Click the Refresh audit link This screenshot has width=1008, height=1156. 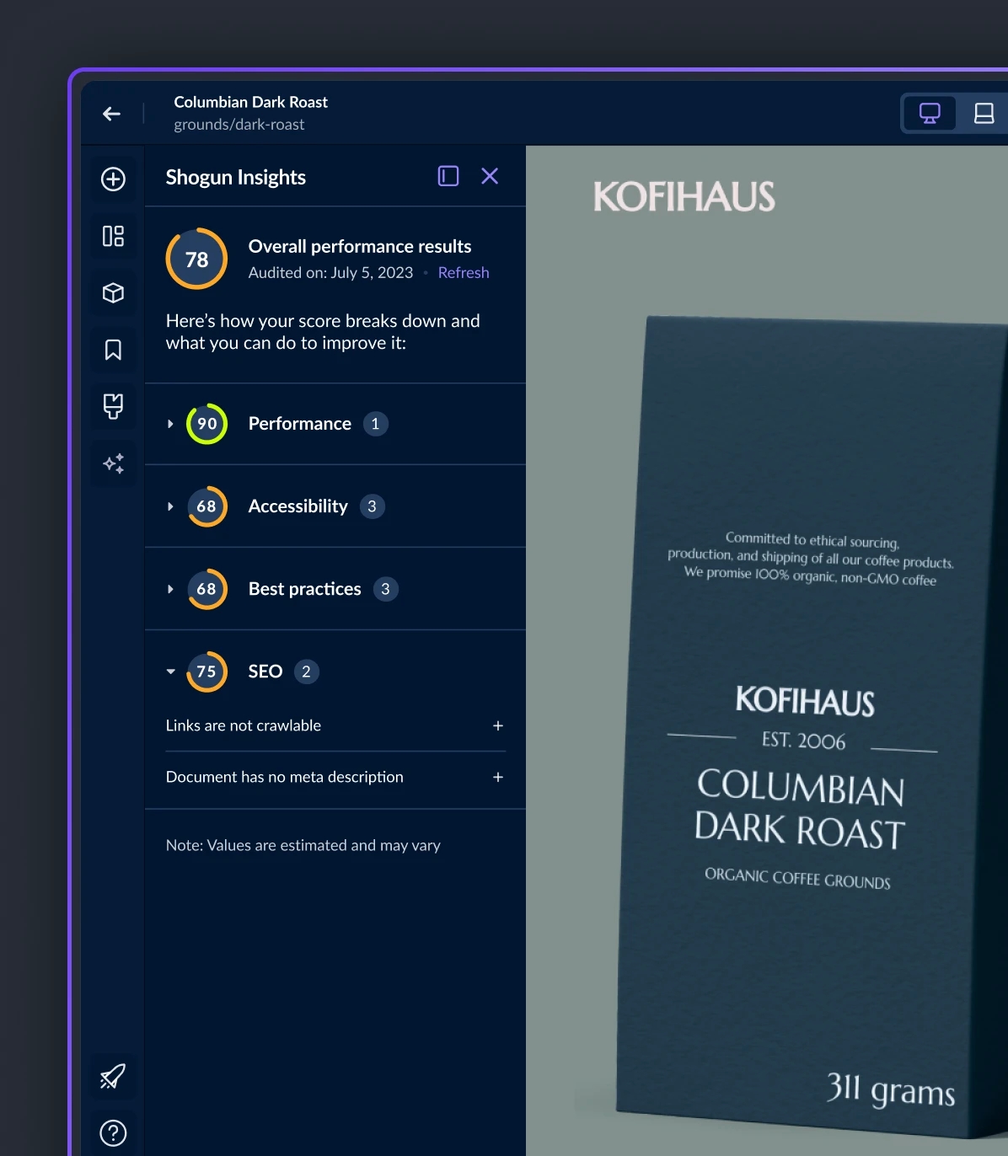tap(464, 273)
